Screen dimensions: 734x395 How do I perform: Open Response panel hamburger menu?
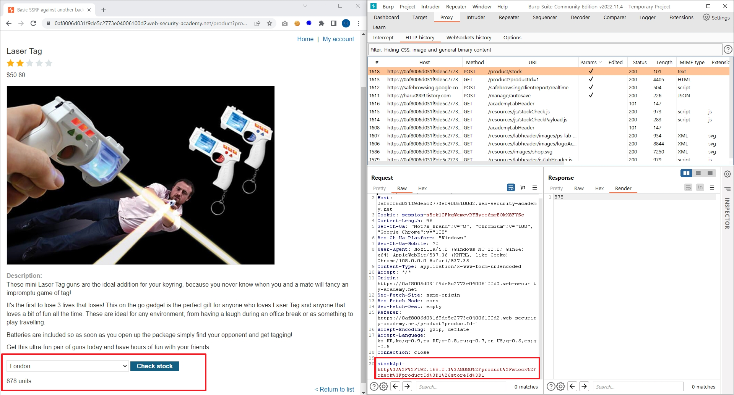click(712, 187)
